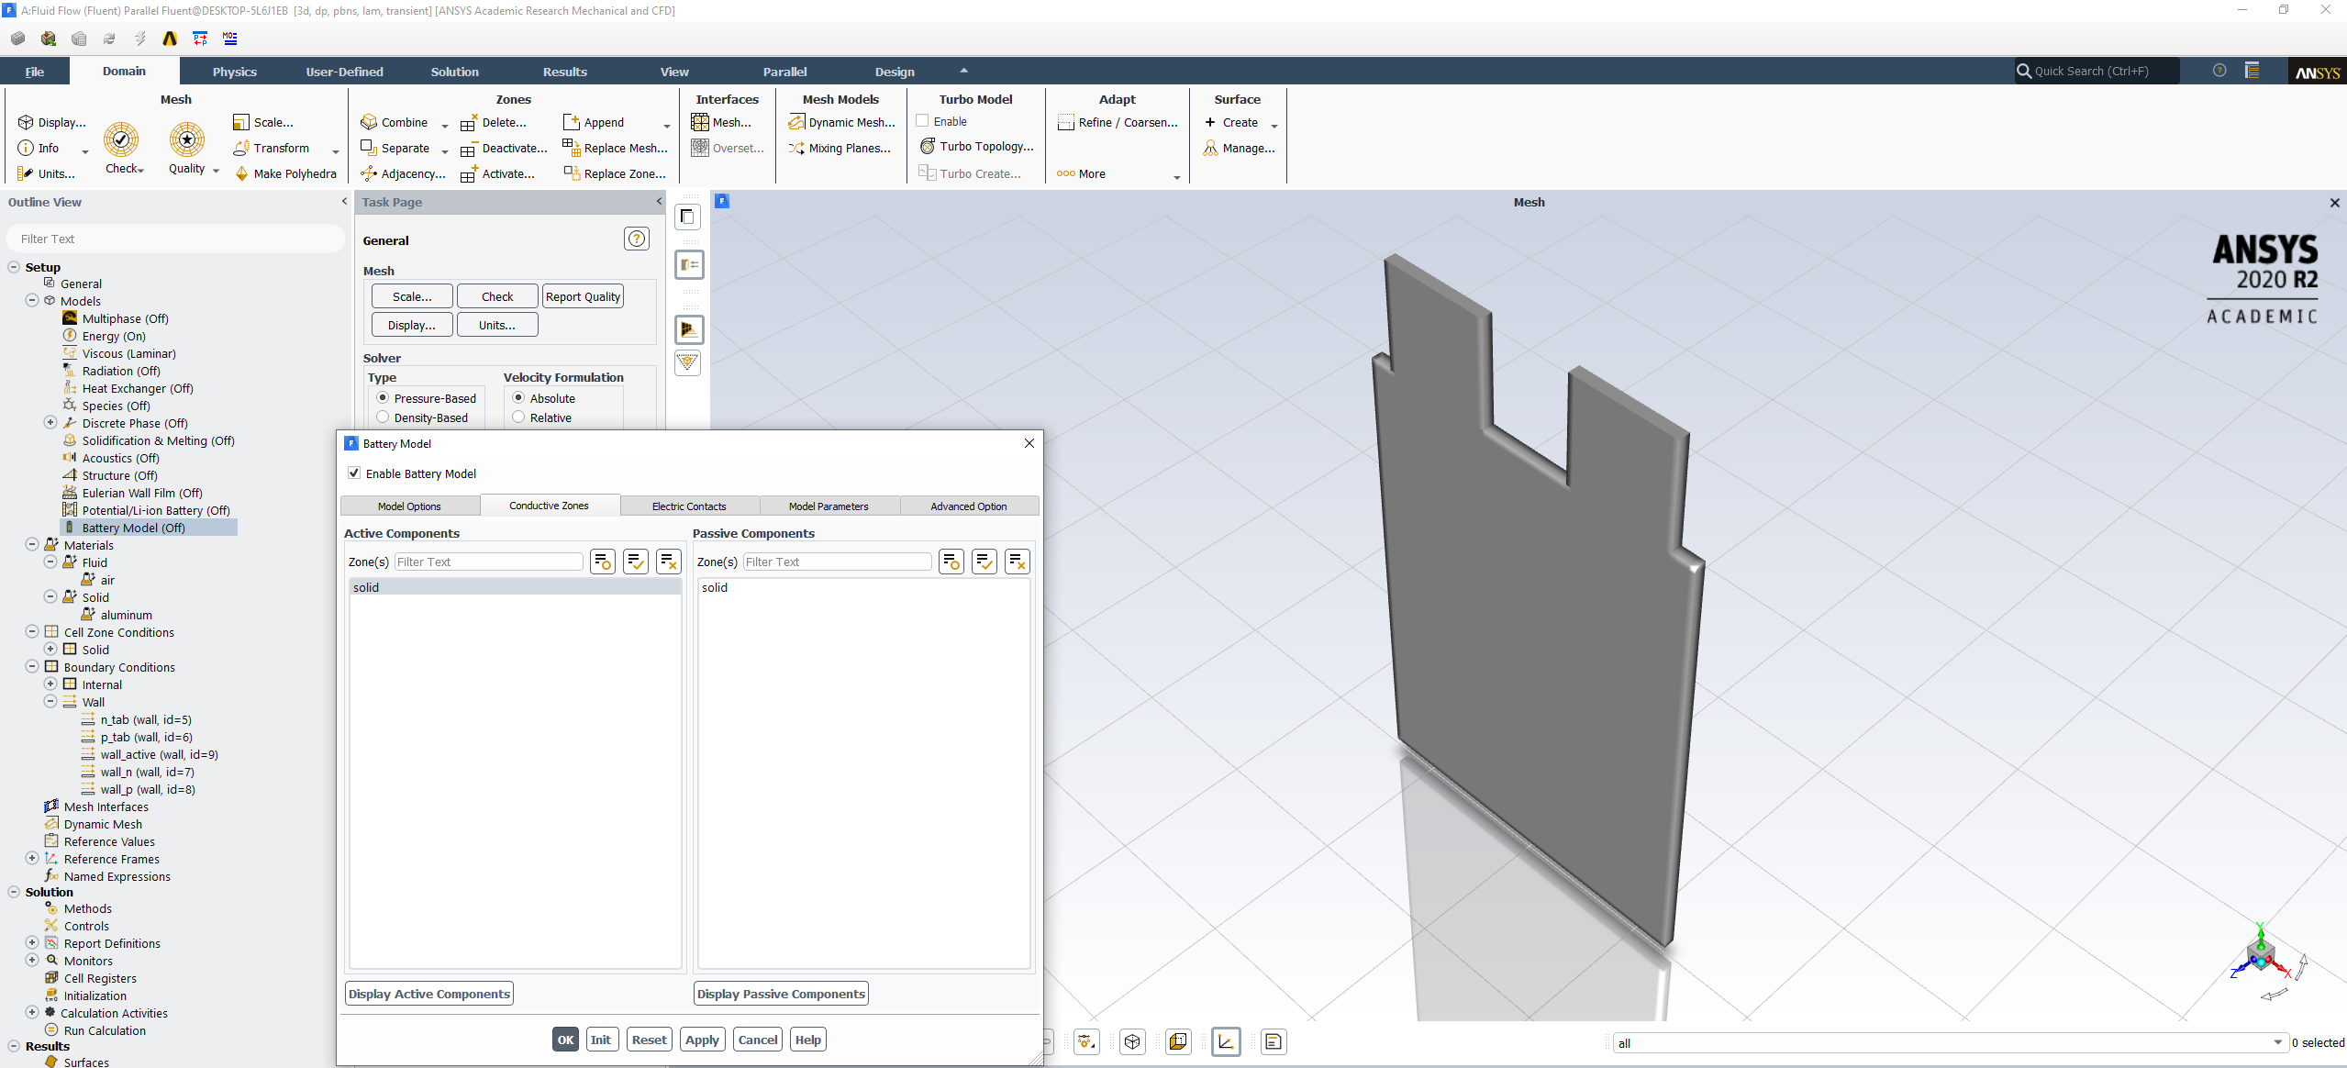Click Active Components zone filter field
This screenshot has height=1068, width=2347.
[x=487, y=562]
